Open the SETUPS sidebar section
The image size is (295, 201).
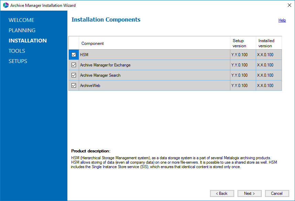18,61
